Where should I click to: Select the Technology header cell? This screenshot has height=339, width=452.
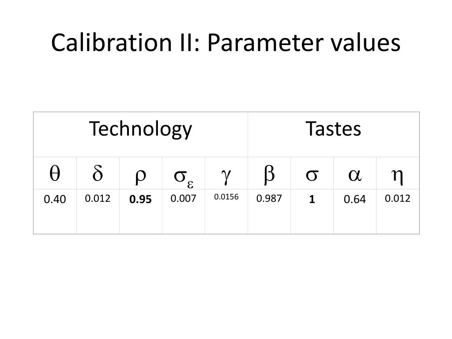[x=140, y=129]
